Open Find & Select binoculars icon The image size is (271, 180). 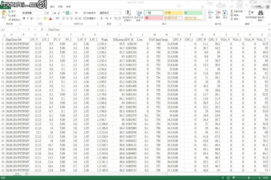(260, 13)
